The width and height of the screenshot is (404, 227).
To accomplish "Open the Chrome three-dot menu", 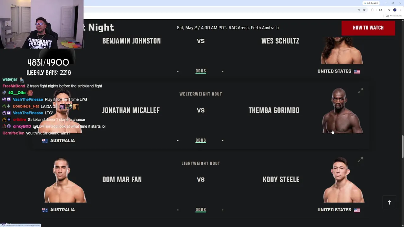I will pyautogui.click(x=401, y=10).
